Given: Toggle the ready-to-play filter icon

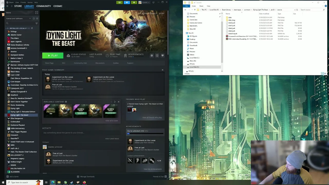Looking at the screenshot, I should (37, 18).
